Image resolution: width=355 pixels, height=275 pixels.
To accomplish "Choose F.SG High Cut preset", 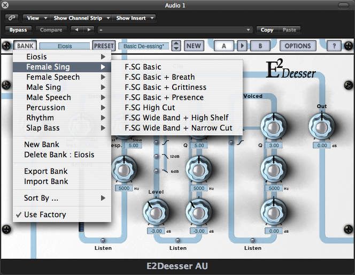I will click(x=177, y=108).
